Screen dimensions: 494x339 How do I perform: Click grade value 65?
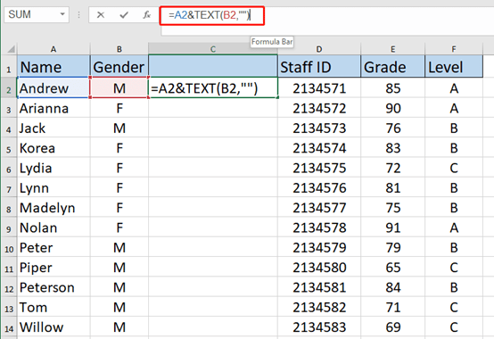tap(393, 268)
